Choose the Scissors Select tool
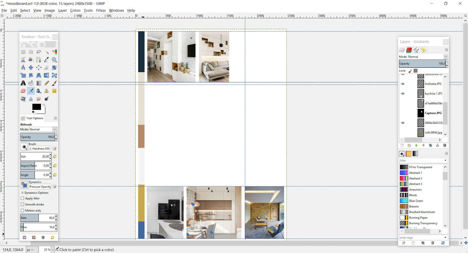The width and height of the screenshot is (468, 253). coord(23,60)
